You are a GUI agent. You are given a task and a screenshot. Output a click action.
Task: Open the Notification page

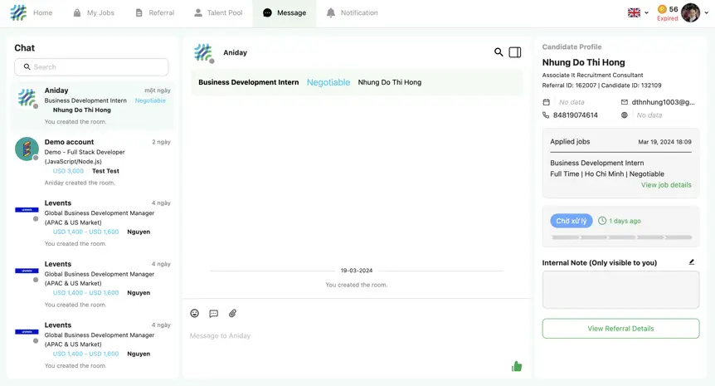tap(352, 12)
